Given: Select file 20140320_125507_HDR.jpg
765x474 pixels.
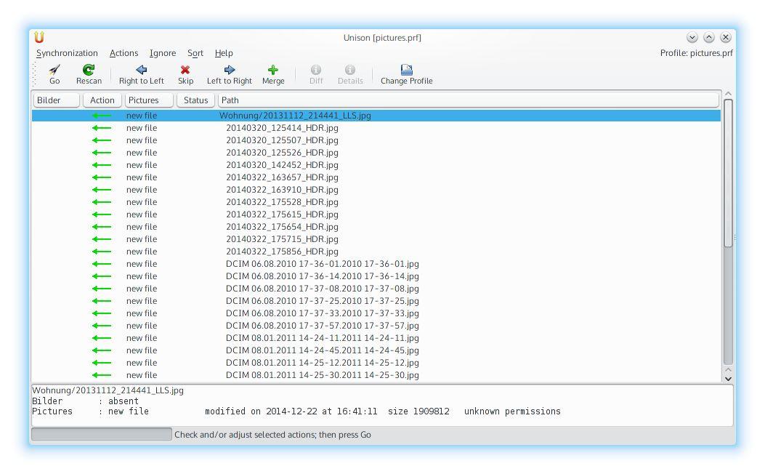Looking at the screenshot, I should [282, 140].
